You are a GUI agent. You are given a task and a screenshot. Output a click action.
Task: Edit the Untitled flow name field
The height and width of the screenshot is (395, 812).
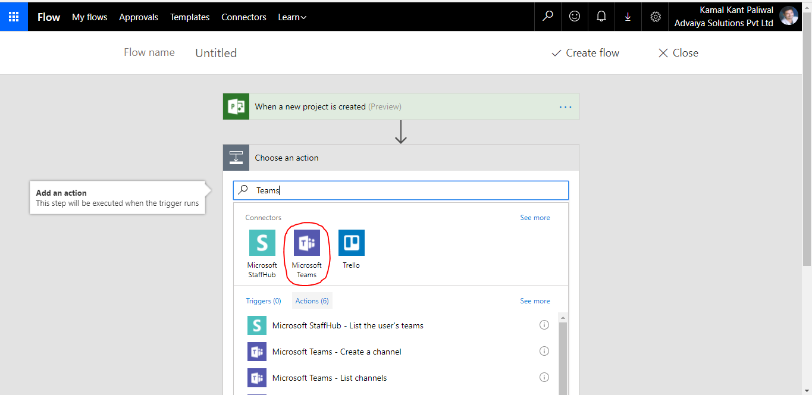tap(217, 53)
